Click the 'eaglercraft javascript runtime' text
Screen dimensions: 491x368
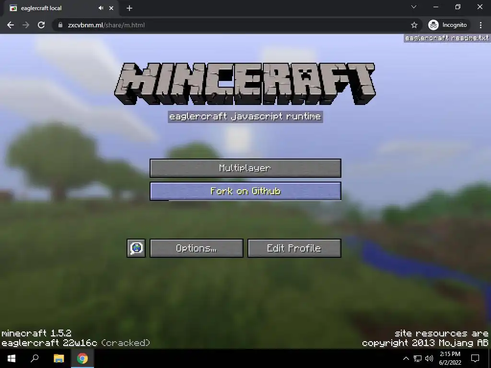click(245, 117)
